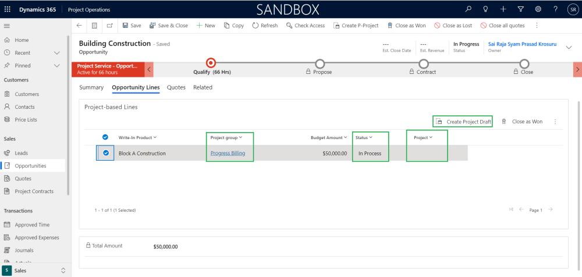Viewport: 582px width, 277px height.
Task: Click Create Project Draft button
Action: (x=463, y=122)
